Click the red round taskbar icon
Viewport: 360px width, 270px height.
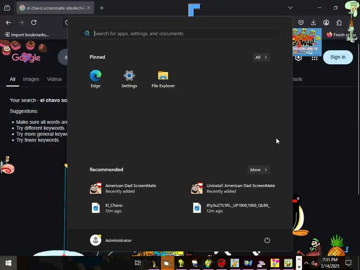[x=221, y=263]
